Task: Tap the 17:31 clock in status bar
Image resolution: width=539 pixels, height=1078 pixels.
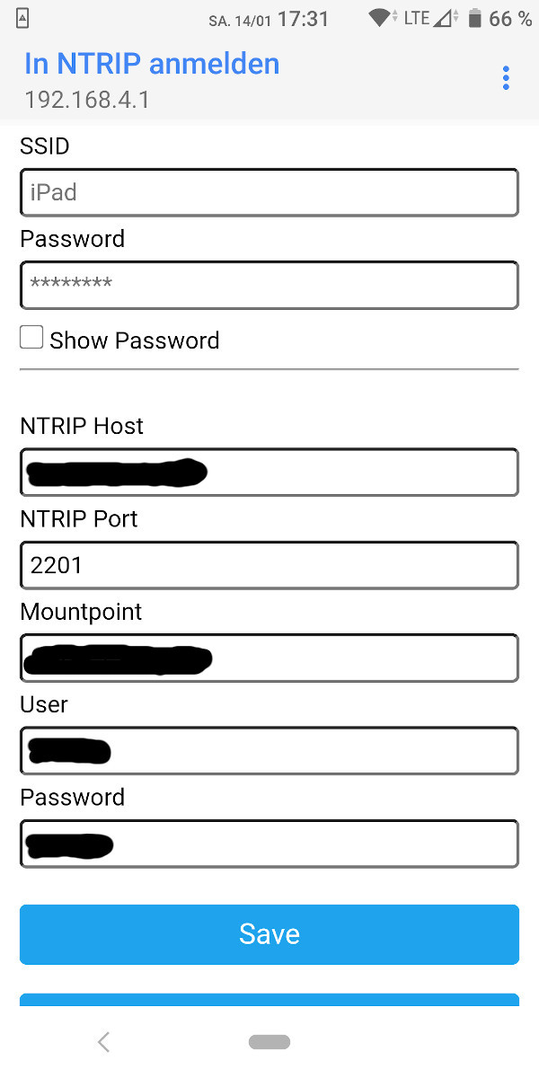Action: coord(303,19)
